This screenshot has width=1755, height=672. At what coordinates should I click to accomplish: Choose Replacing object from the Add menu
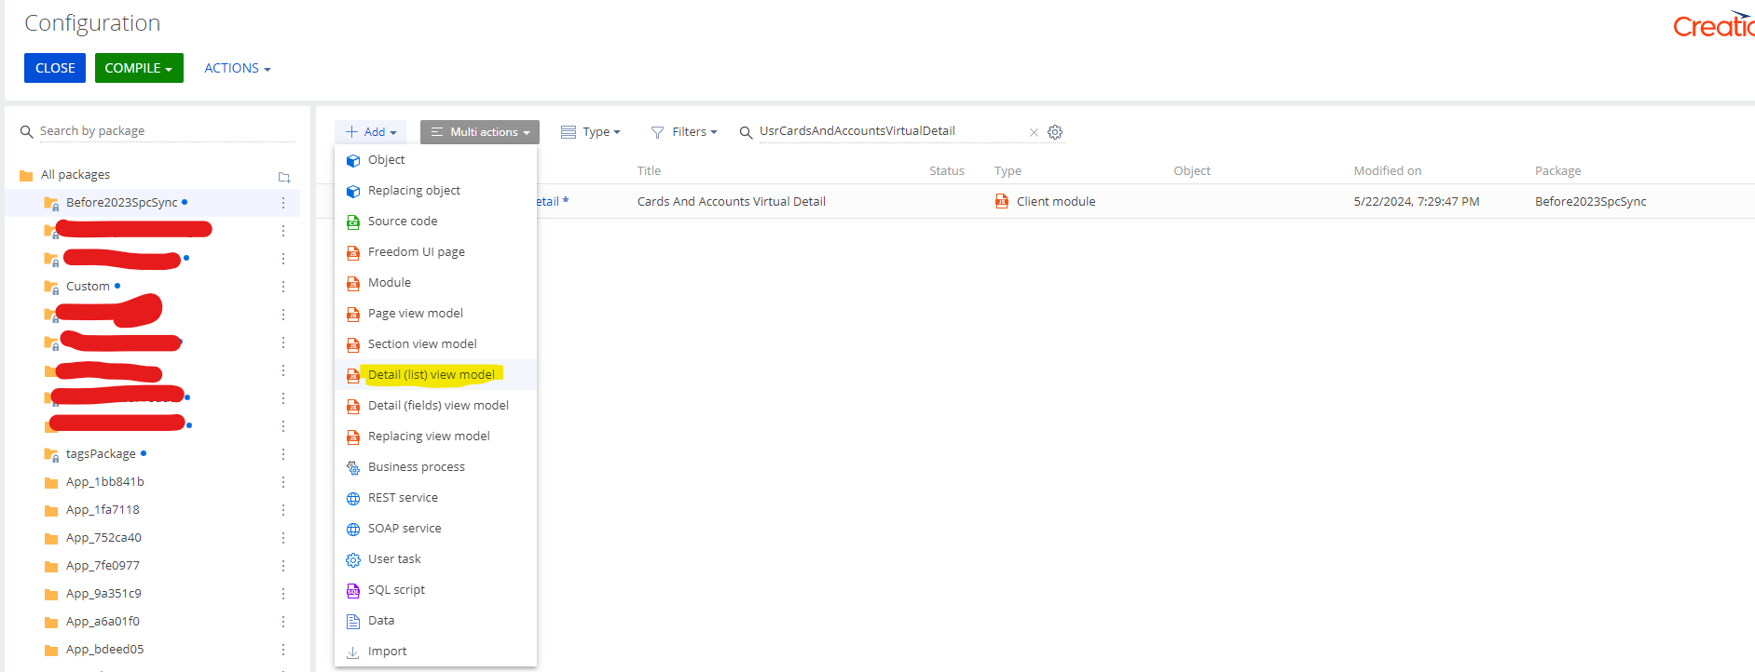[x=435, y=191]
